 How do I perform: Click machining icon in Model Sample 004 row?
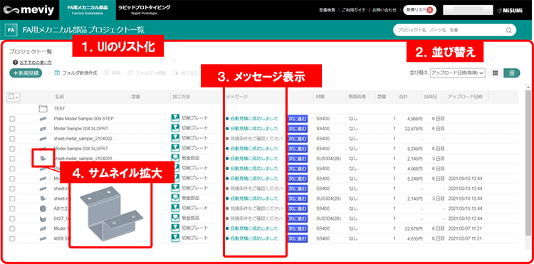coord(174,128)
